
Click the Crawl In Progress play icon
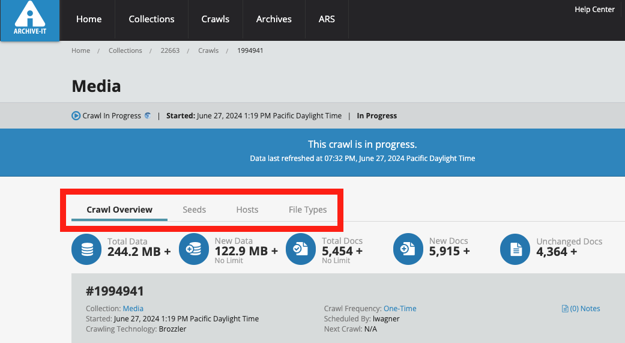[76, 116]
